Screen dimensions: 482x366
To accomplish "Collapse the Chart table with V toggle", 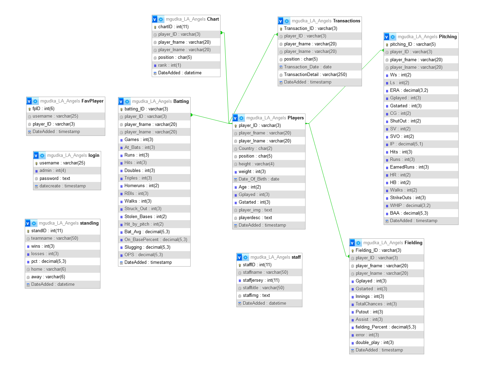I will point(155,19).
